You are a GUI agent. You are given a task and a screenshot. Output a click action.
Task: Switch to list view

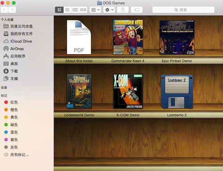coord(67,10)
